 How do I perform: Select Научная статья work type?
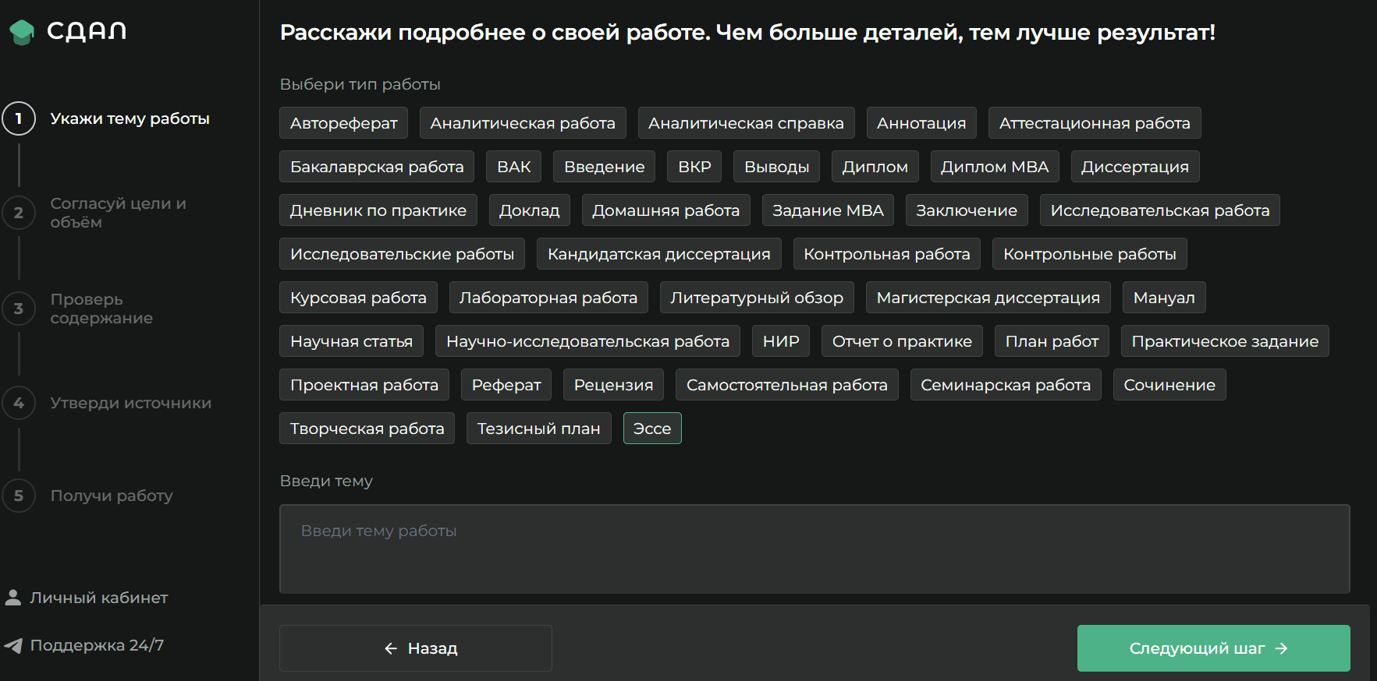351,341
